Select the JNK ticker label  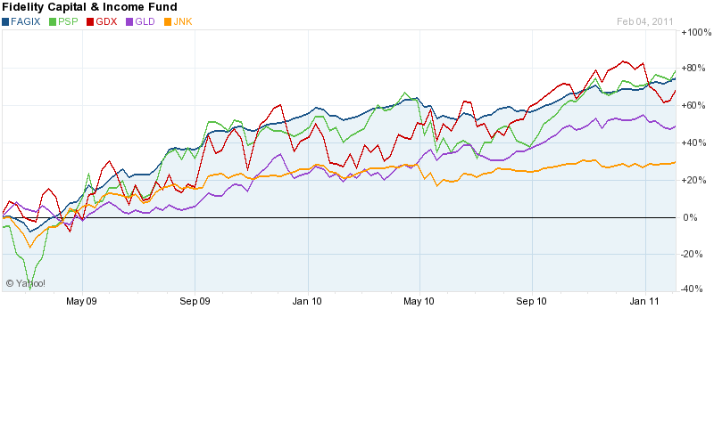(x=183, y=21)
